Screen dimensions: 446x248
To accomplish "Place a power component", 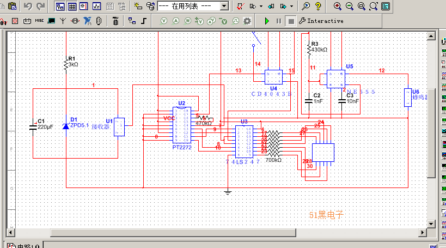I will coord(27,21).
